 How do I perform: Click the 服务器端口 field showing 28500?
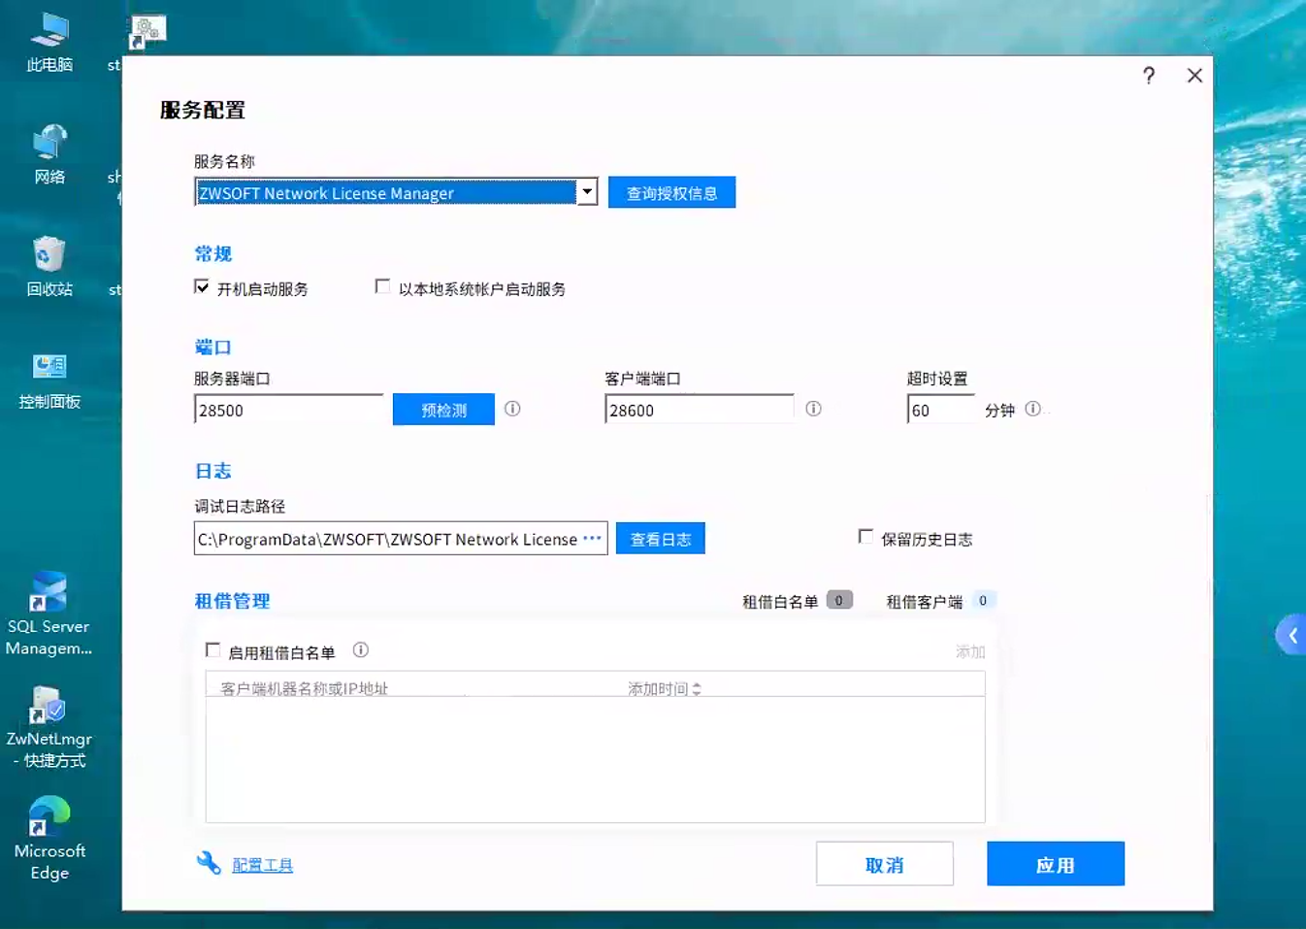tap(289, 410)
